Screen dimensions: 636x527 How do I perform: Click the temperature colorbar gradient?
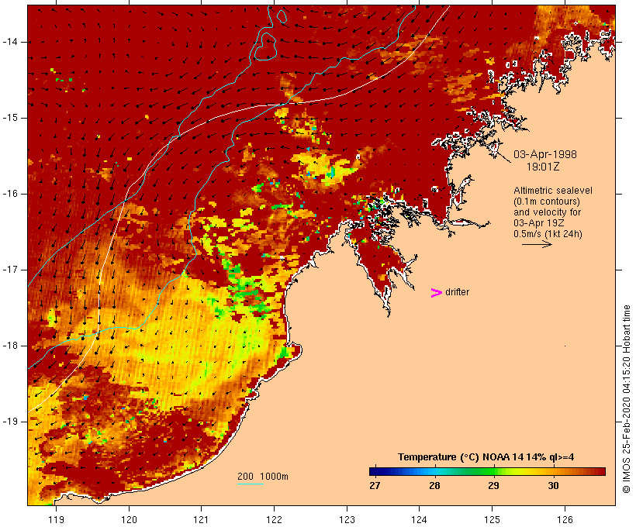[487, 471]
